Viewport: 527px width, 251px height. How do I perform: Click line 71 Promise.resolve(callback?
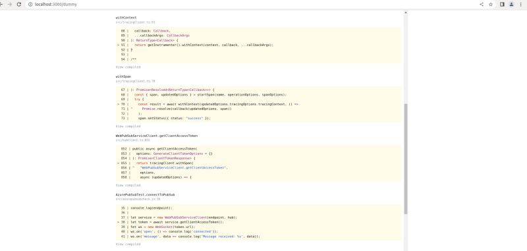tap(186, 109)
